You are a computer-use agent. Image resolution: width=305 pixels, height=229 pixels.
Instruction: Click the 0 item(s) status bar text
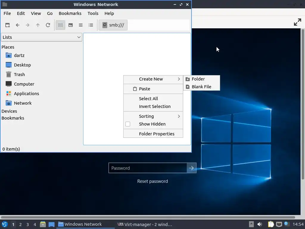[x=11, y=149]
